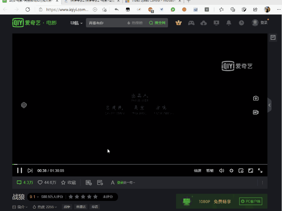282x211 pixels.
Task: Open a new browser tab
Action: 189,1
